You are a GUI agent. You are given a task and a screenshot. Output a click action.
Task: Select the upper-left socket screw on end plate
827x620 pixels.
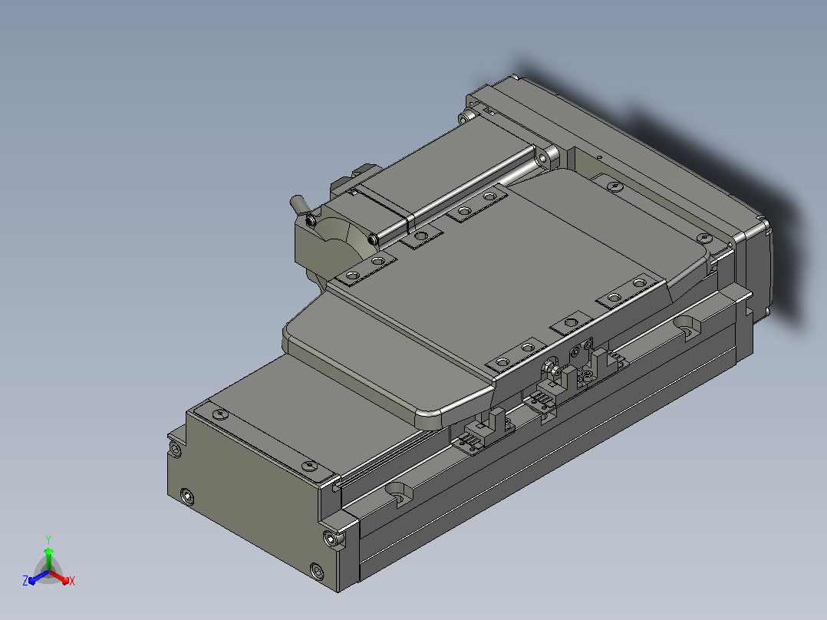click(176, 450)
